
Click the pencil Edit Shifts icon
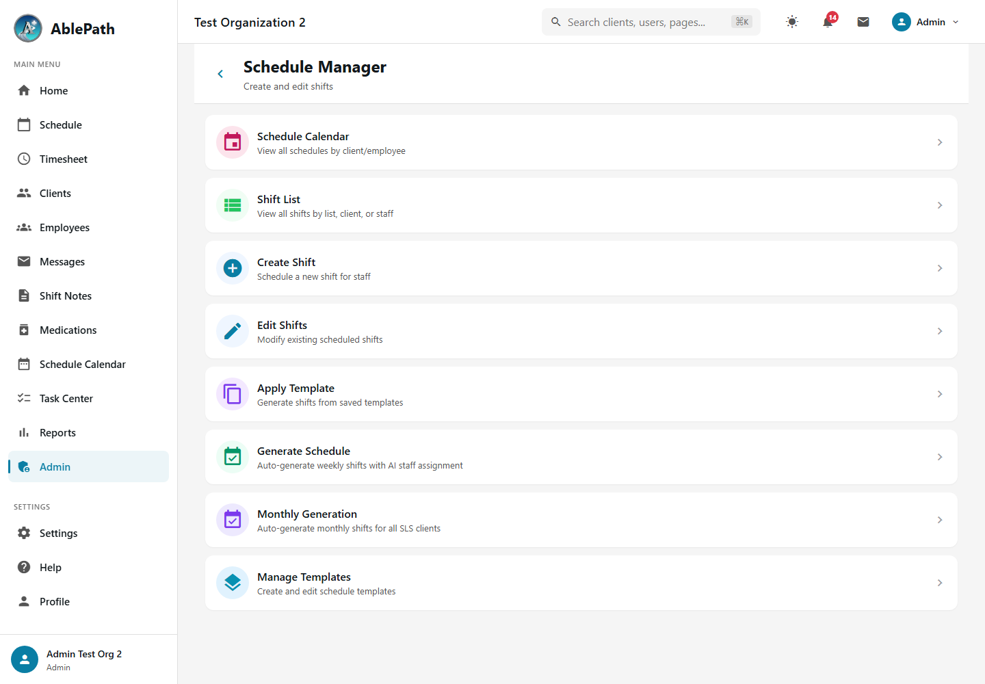pos(233,331)
